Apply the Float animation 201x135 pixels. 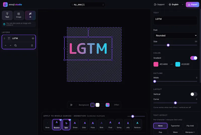[x=110, y=125]
